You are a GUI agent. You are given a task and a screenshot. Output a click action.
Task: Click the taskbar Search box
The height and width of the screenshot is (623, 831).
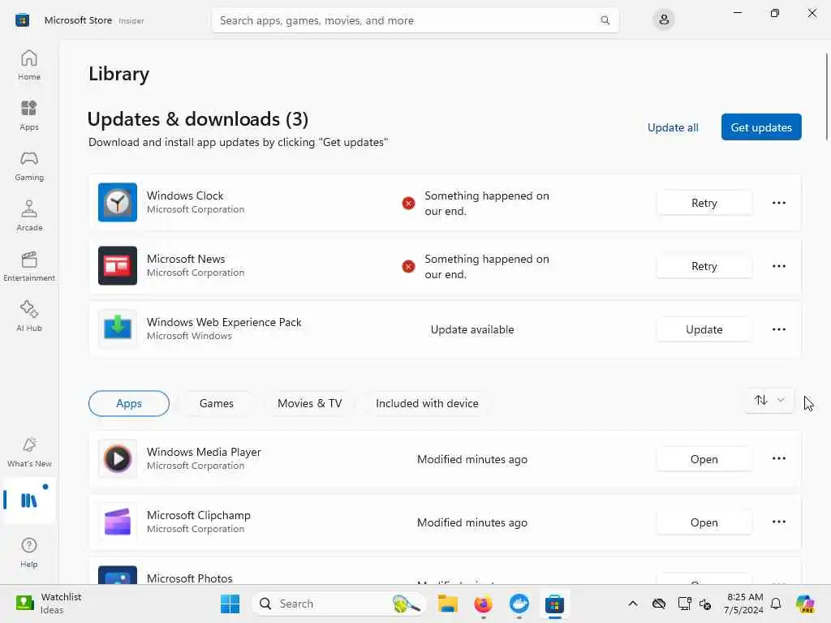point(339,604)
